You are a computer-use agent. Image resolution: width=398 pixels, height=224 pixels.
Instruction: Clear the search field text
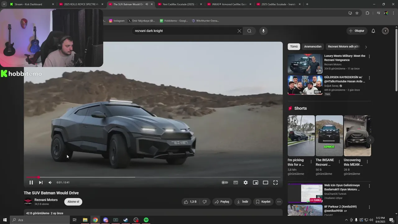pyautogui.click(x=239, y=31)
